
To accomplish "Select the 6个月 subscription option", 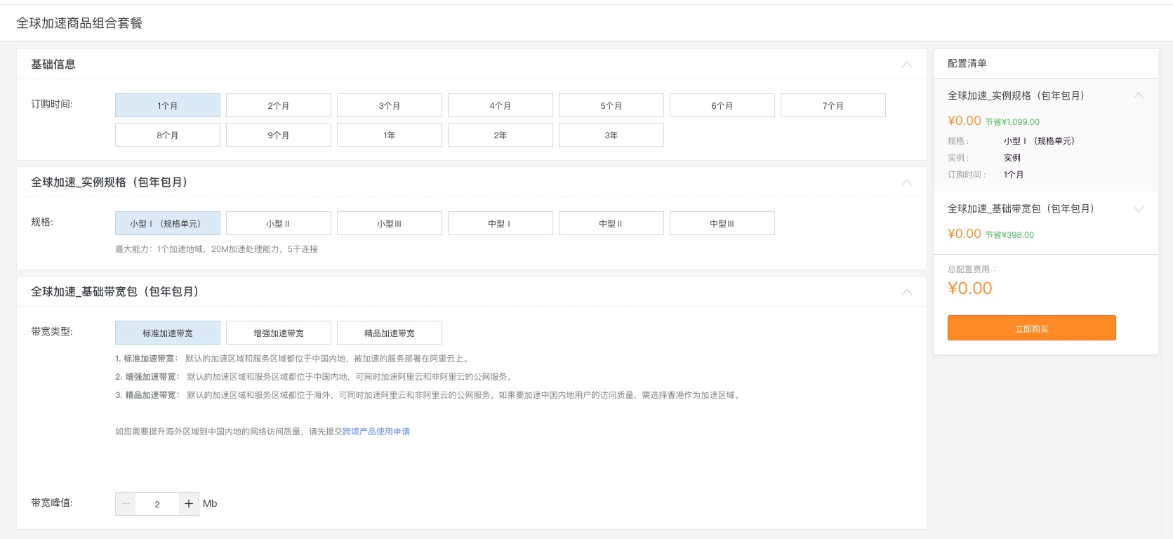I will coord(722,106).
